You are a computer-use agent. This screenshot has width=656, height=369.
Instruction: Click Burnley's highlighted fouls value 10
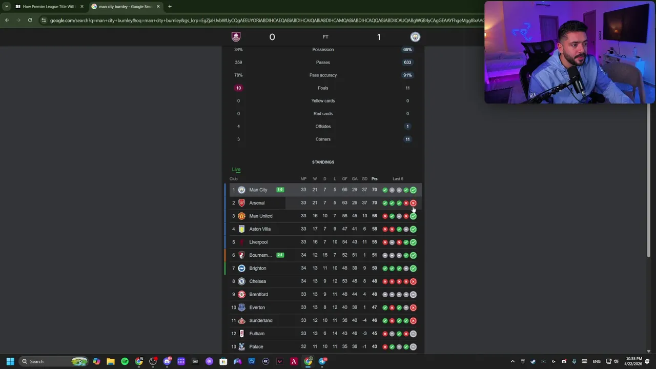(x=238, y=88)
